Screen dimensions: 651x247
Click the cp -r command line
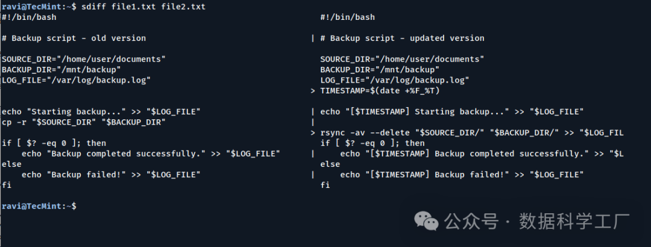pyautogui.click(x=83, y=122)
